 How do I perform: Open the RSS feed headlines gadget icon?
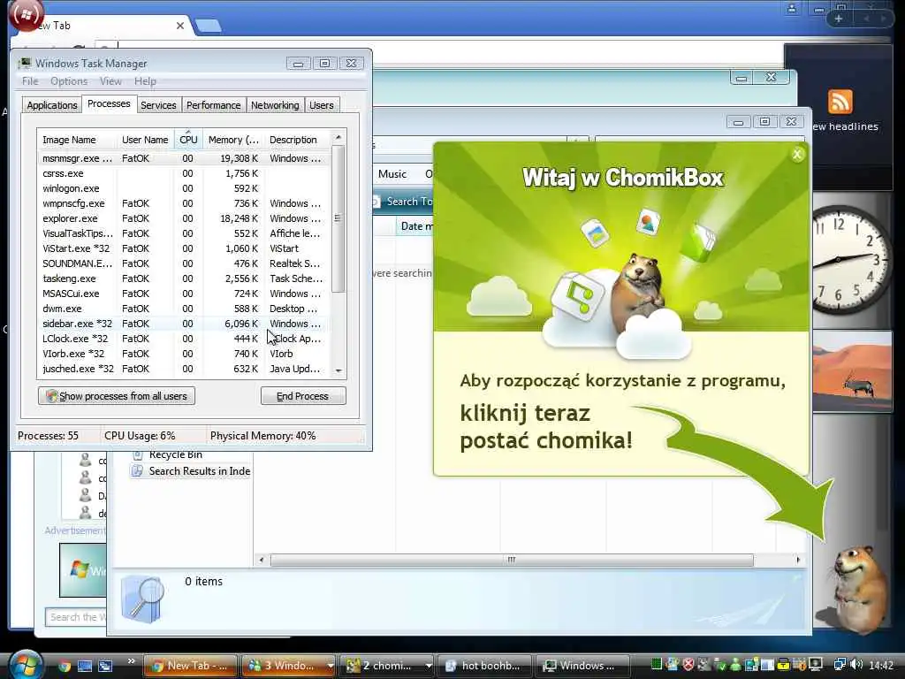coord(840,102)
